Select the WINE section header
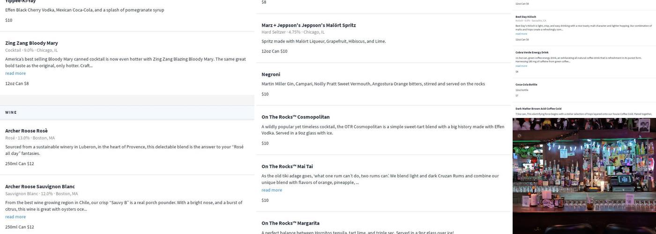 tap(11, 112)
